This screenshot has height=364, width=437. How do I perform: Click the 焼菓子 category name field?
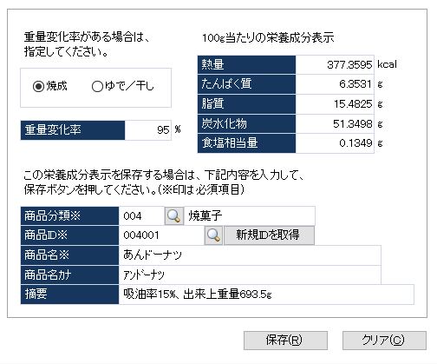250,216
